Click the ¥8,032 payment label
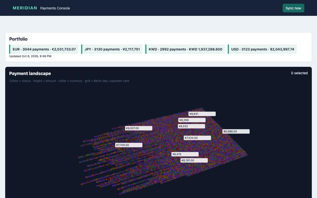The width and height of the screenshot is (317, 198). (192, 126)
